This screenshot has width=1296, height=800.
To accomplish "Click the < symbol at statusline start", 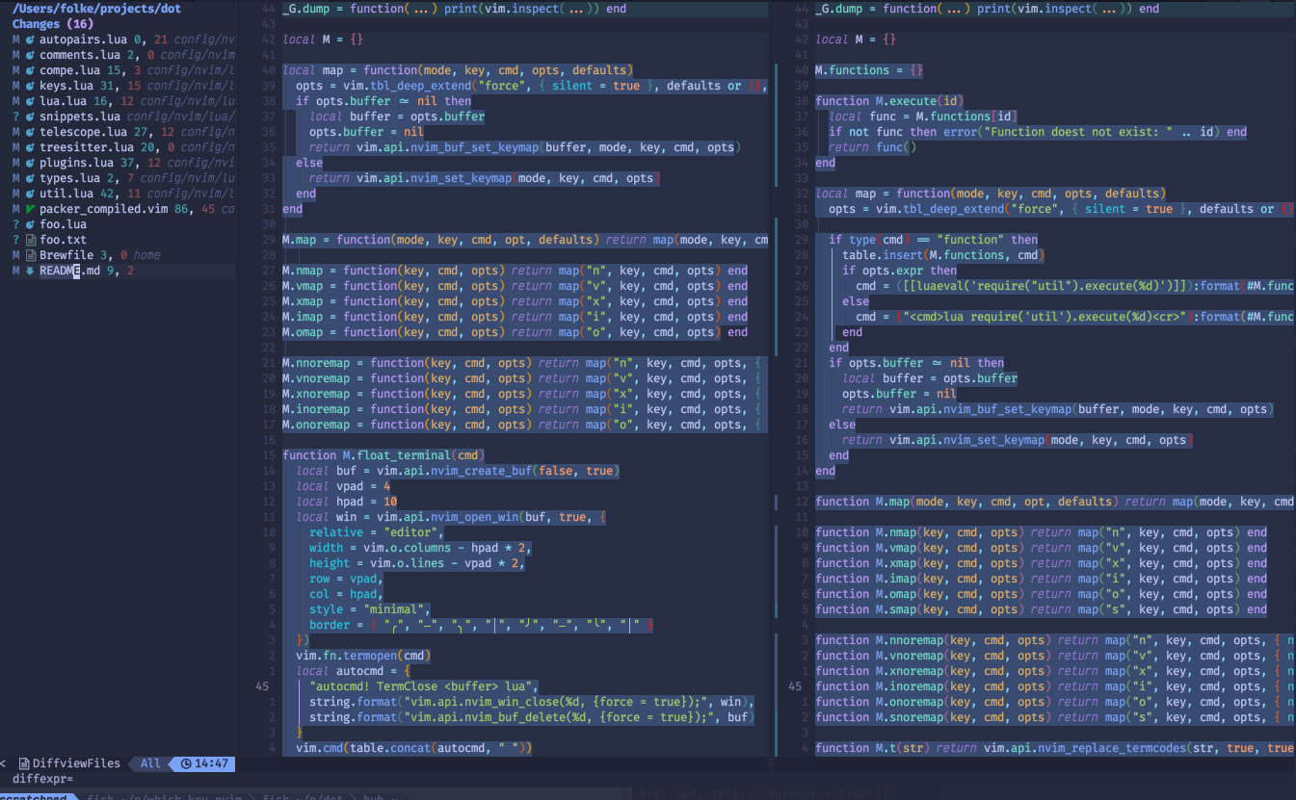I will [x=3, y=763].
